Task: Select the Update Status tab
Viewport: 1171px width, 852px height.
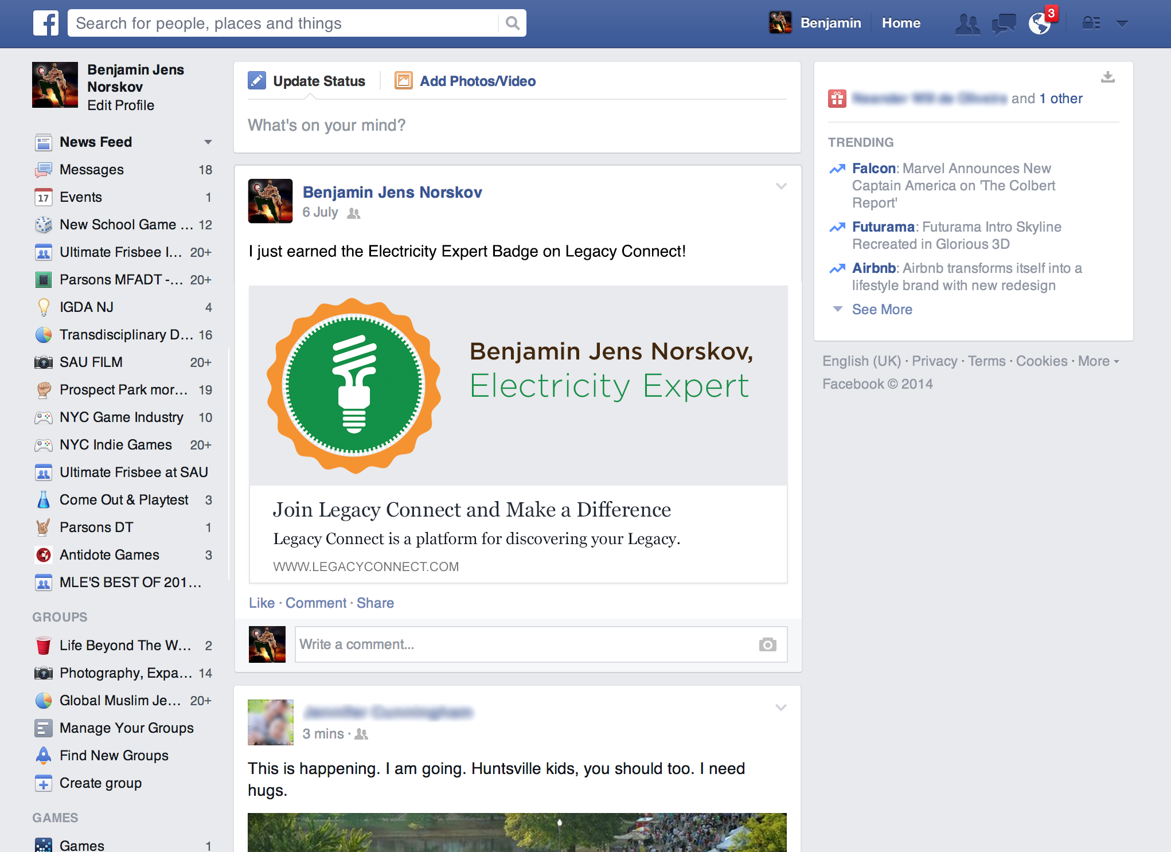Action: pos(319,81)
